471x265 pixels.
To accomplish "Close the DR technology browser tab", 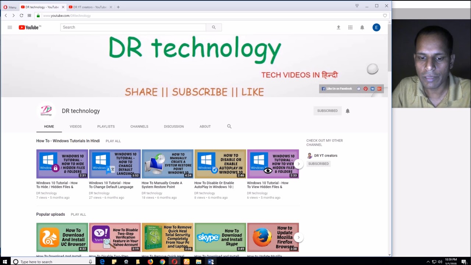I will coord(63,7).
